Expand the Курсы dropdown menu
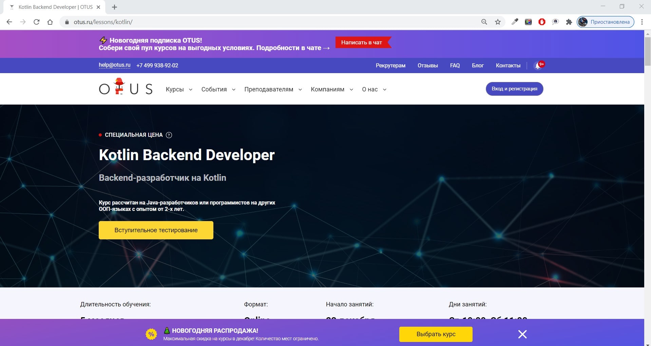Image resolution: width=651 pixels, height=346 pixels. pos(179,89)
